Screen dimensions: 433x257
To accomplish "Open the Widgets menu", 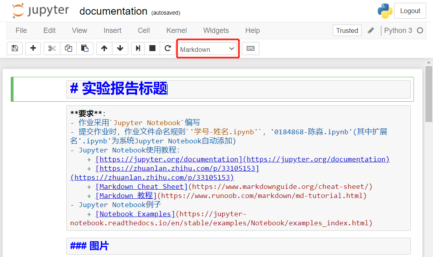I will point(216,30).
